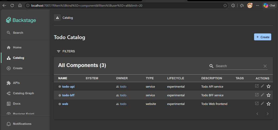Edit todo-api with pencil icon
Viewport: 278px width, 130px height.
pos(263,86)
